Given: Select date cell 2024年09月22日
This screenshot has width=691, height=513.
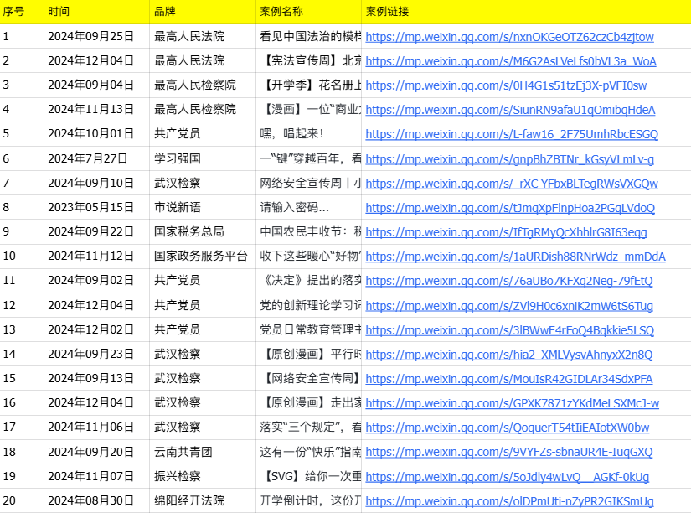Looking at the screenshot, I should [x=97, y=231].
